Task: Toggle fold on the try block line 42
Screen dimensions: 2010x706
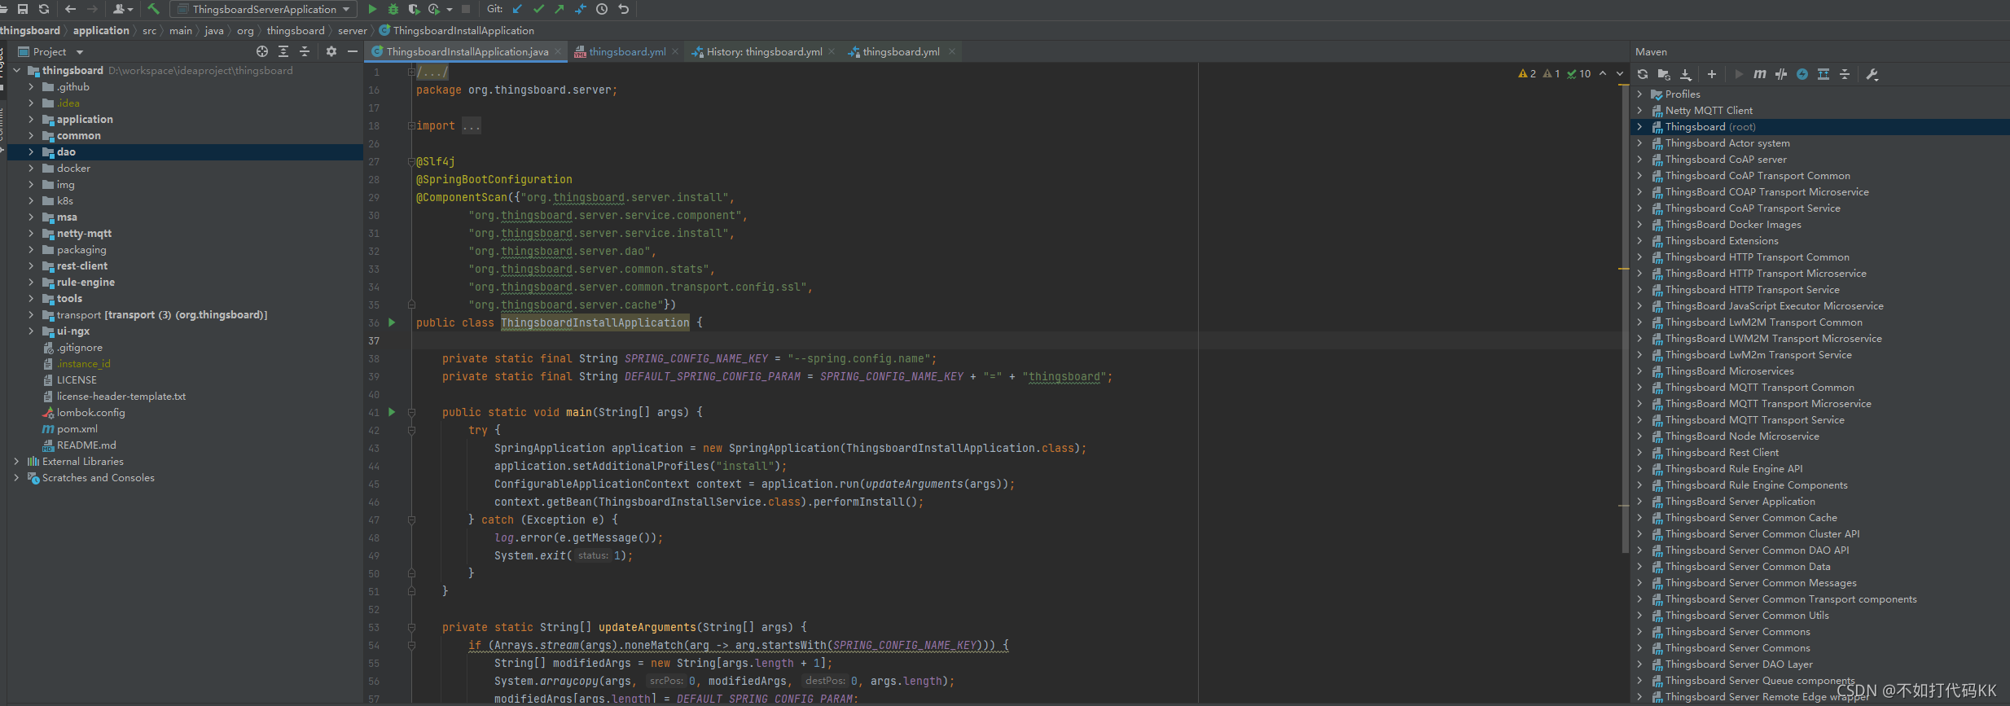Action: click(411, 430)
